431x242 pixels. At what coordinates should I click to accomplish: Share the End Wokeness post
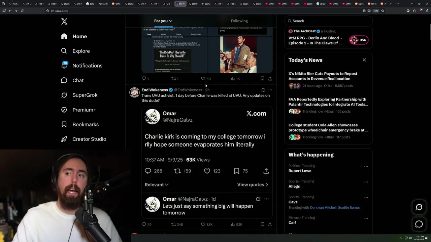[270, 225]
